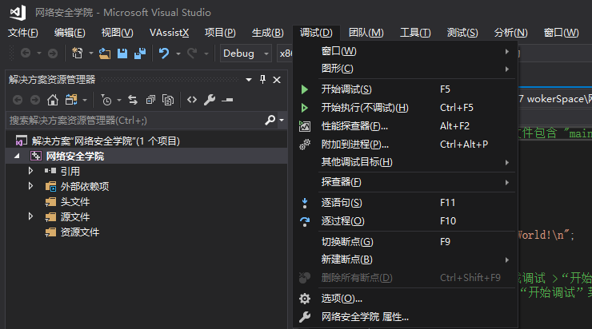The image size is (592, 329).
Task: Click the Pending Changes Filter clock icon
Action: pyautogui.click(x=106, y=100)
